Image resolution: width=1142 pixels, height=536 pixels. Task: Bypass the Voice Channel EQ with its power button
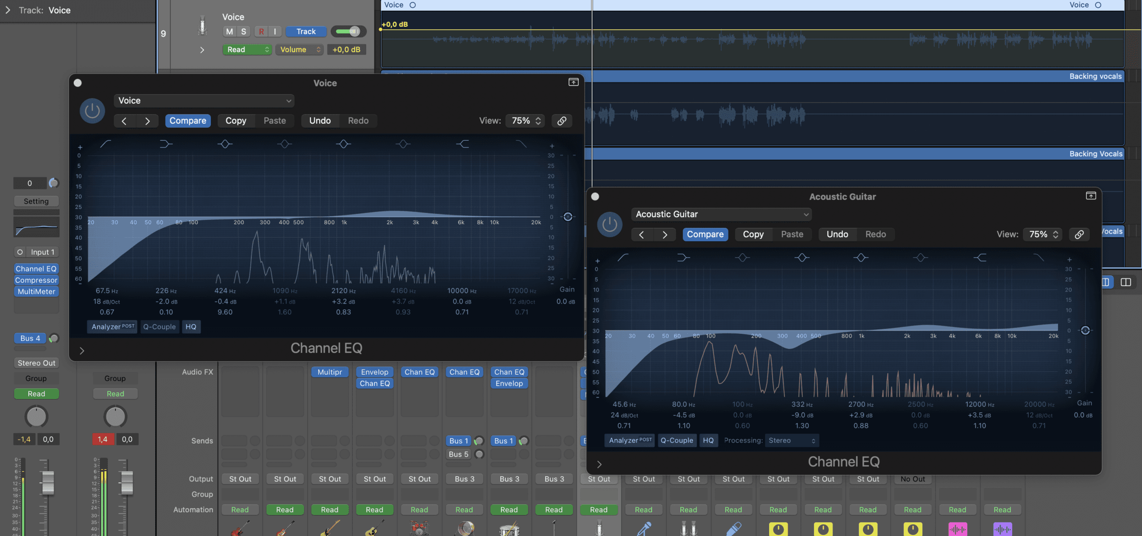point(92,111)
